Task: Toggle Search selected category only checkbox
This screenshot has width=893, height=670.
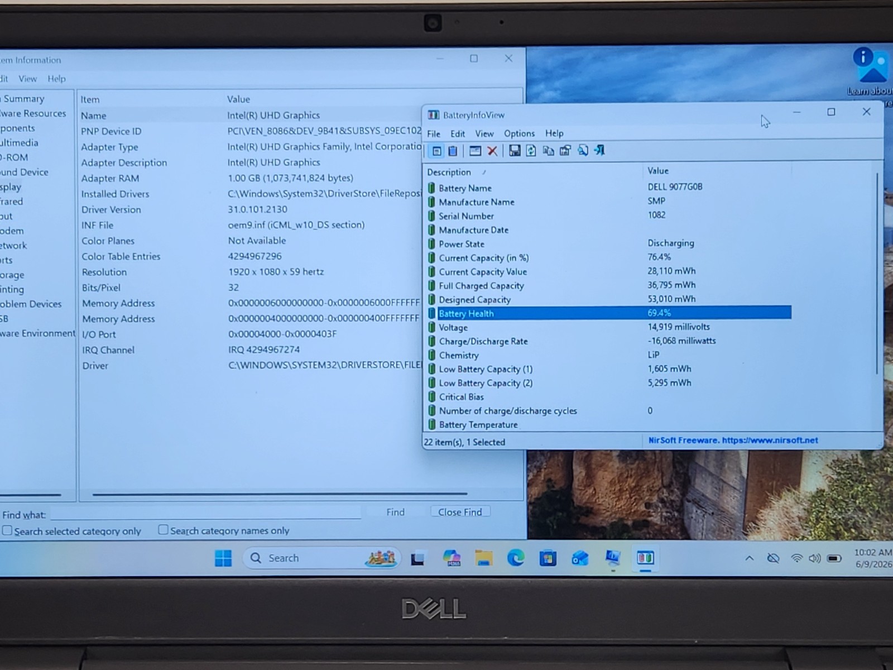Action: pos(7,530)
